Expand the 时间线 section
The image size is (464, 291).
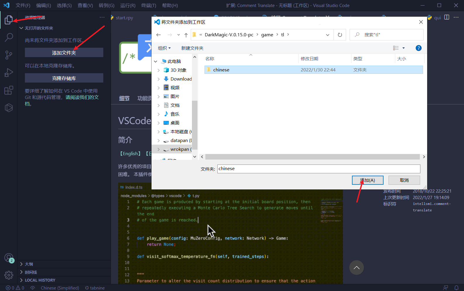click(x=64, y=272)
